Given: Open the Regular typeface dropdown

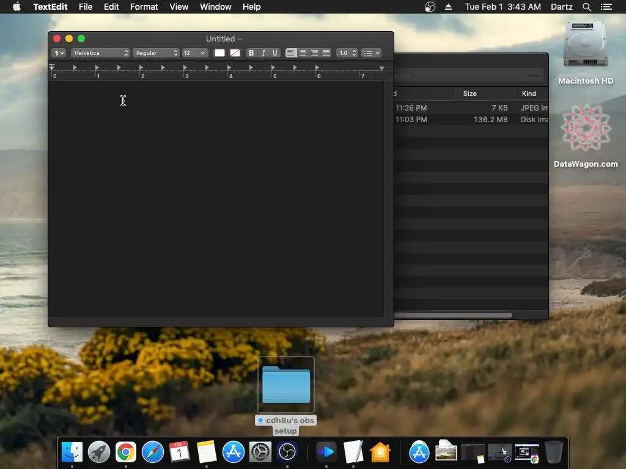Looking at the screenshot, I should 156,53.
